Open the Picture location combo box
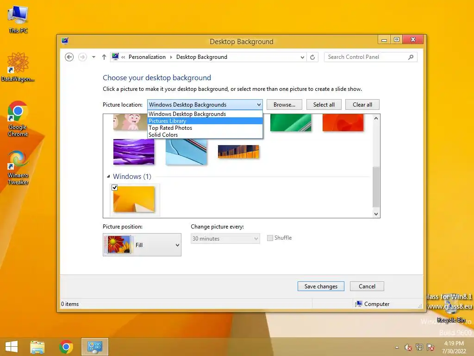 click(x=205, y=105)
